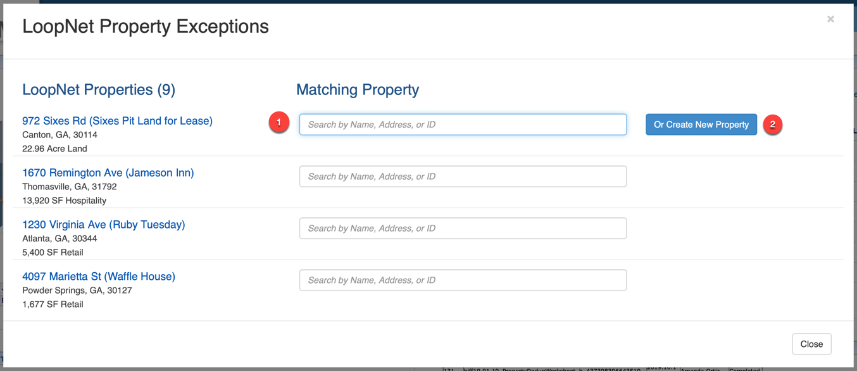
Task: Focus the search field for 972 Sixes Rd
Action: point(463,125)
